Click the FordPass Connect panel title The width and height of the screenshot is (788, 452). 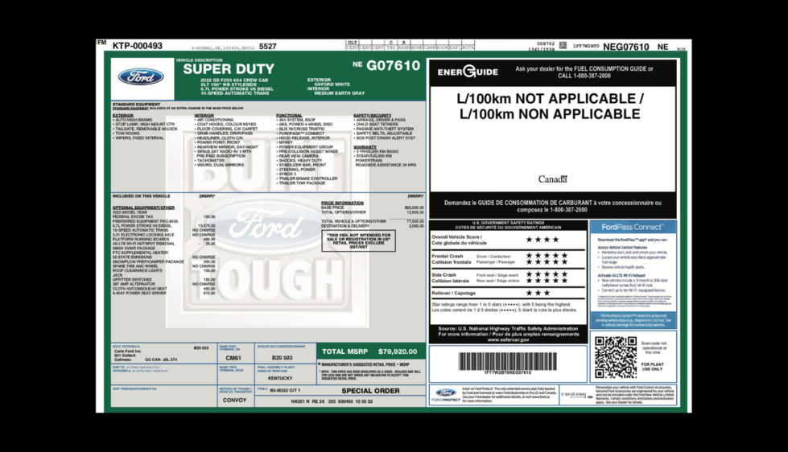tap(633, 227)
